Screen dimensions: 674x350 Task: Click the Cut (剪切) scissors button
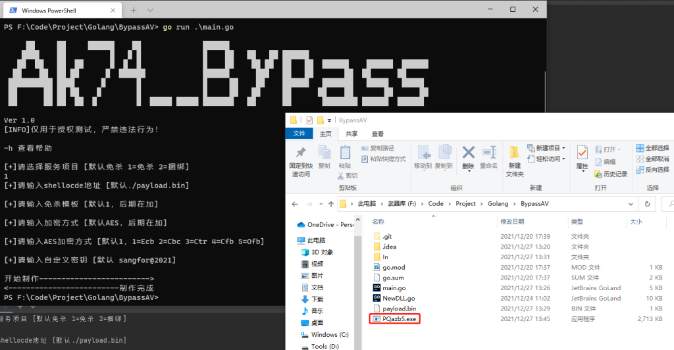tap(348, 176)
